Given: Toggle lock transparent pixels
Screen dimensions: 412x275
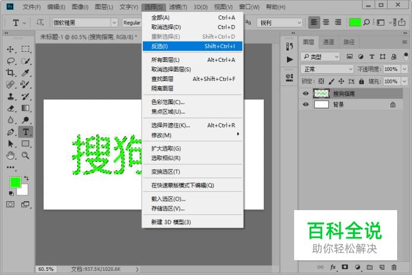Looking at the screenshot, I should pos(321,81).
